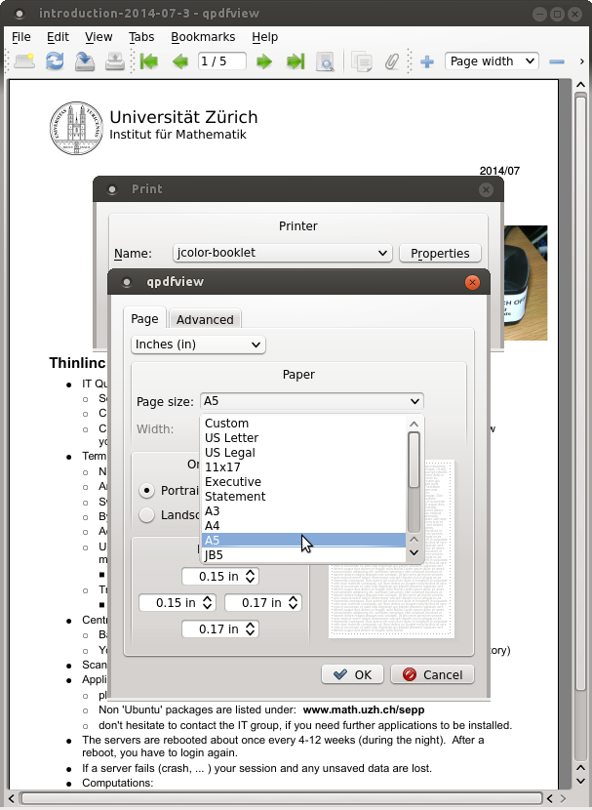The image size is (592, 810).
Task: Open the View menu
Action: coord(99,37)
